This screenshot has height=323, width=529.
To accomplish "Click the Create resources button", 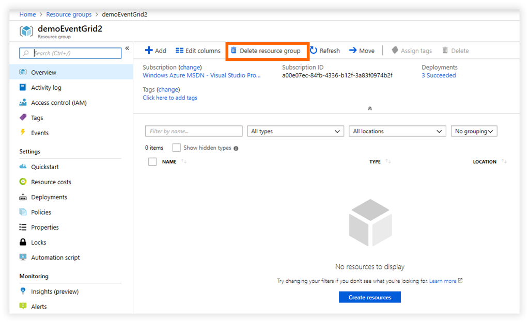I will 369,297.
